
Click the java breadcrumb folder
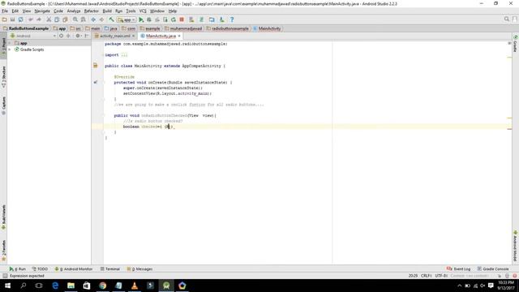click(111, 28)
